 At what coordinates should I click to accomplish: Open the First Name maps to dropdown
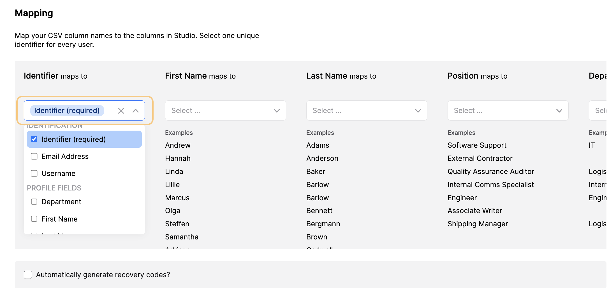[x=226, y=110]
